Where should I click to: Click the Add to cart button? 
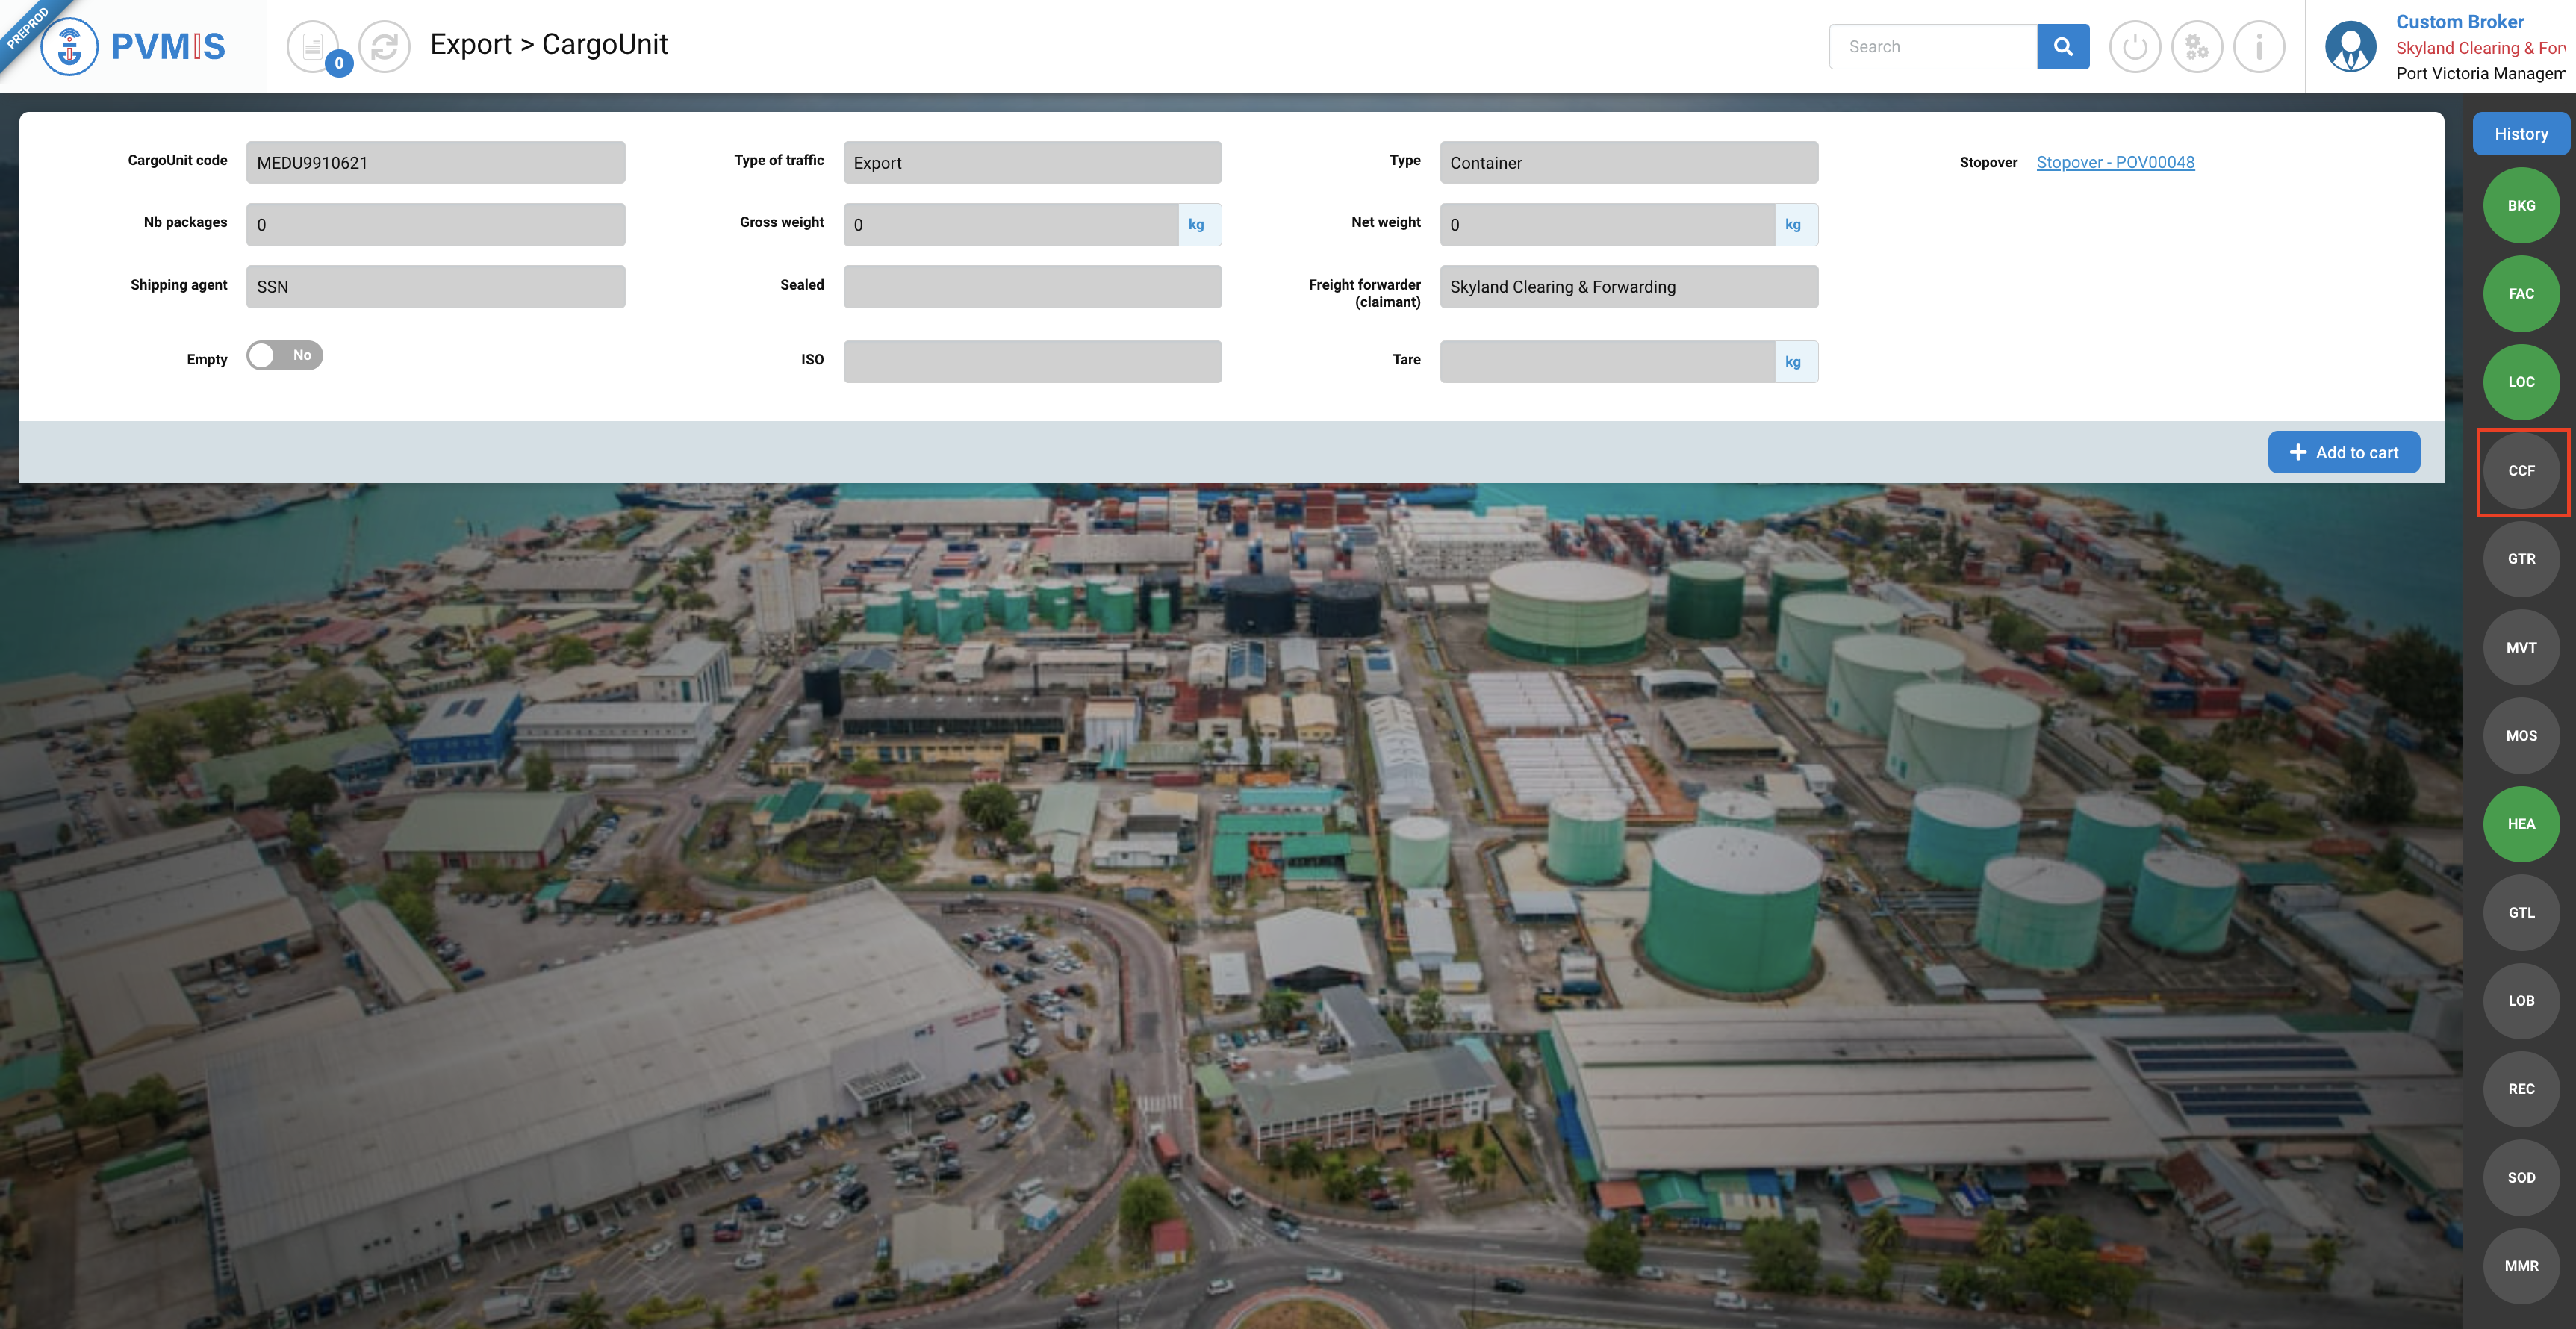tap(2343, 452)
